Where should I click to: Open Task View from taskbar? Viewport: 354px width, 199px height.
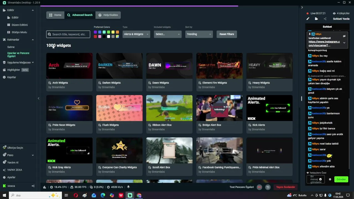click(66, 195)
